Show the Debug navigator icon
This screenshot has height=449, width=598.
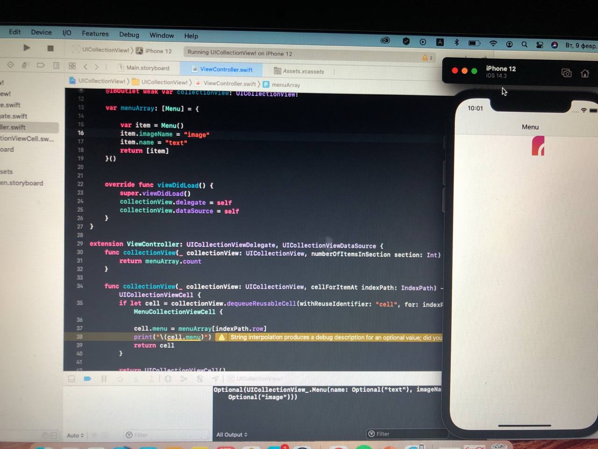pos(25,65)
